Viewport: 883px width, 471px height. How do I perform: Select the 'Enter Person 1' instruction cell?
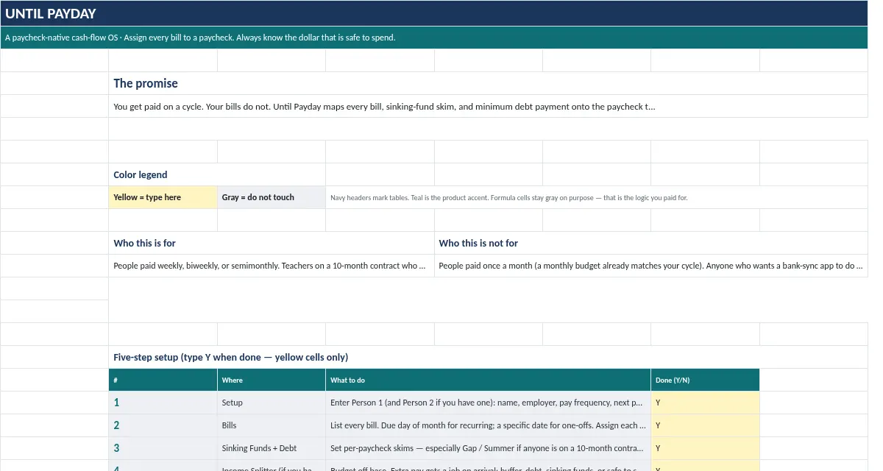click(x=489, y=403)
